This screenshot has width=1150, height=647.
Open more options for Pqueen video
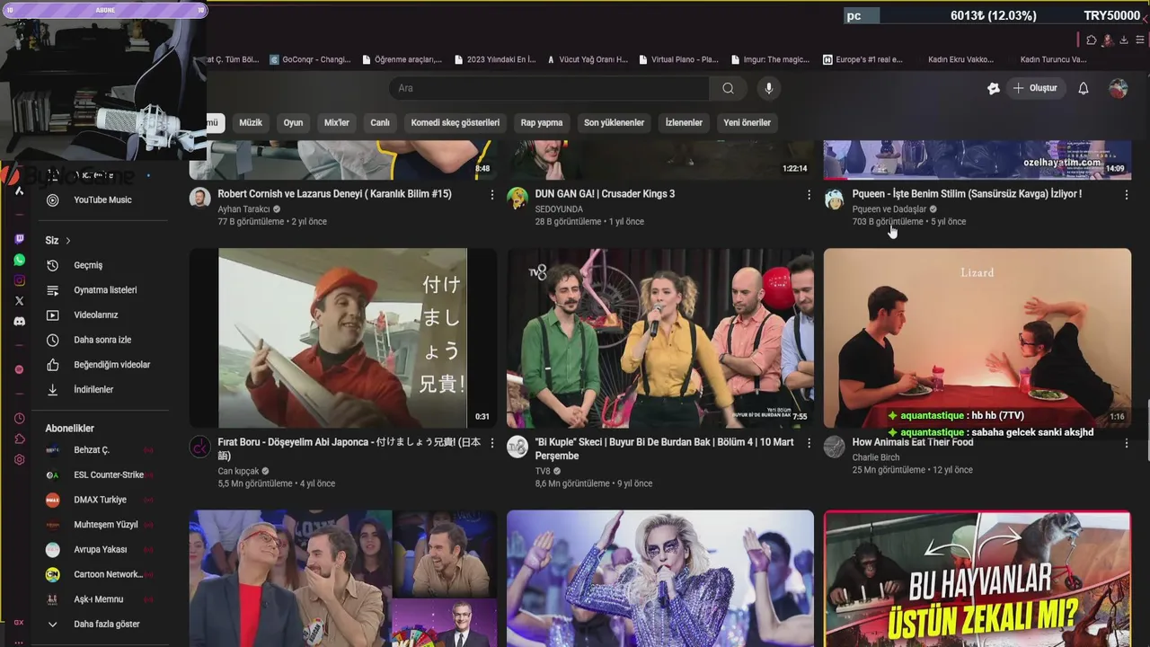click(1126, 194)
